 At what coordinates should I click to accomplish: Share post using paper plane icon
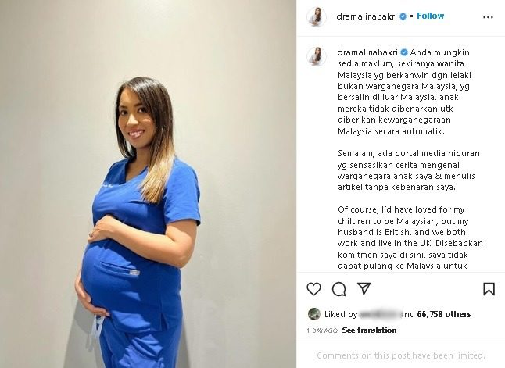point(364,288)
